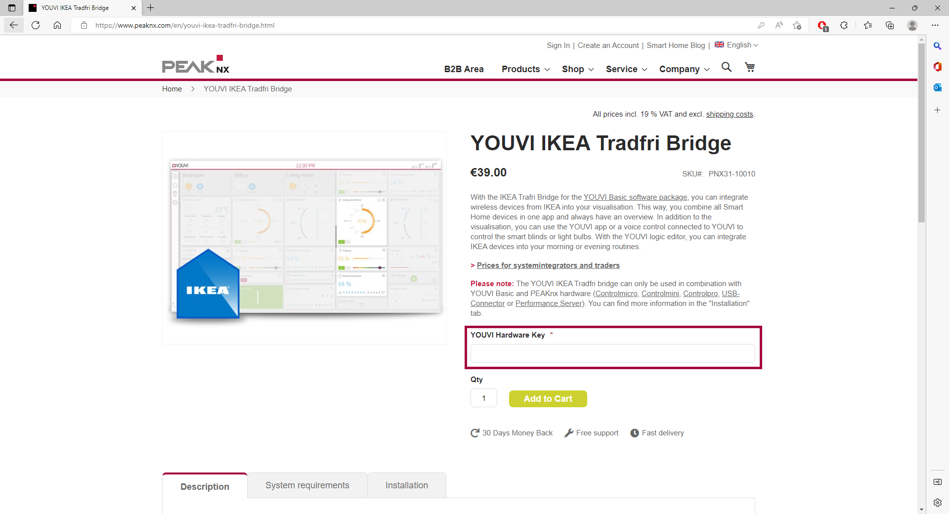Open Prices for systemintegrators and traders link

coord(548,265)
